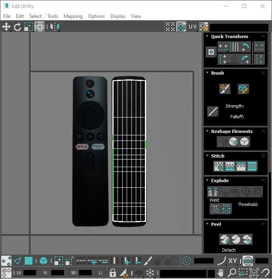Open the texture map dropdown at top right
The height and width of the screenshot is (279, 272).
[x=239, y=27]
